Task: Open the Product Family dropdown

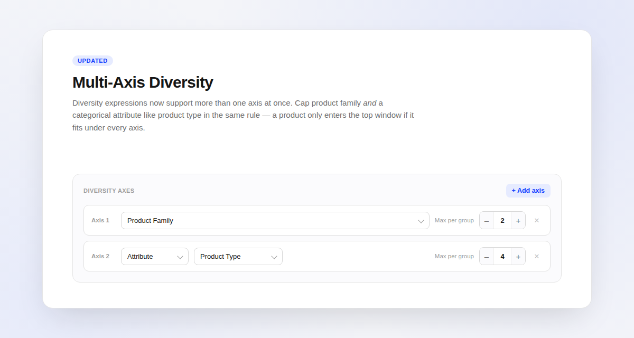Action: click(x=275, y=221)
